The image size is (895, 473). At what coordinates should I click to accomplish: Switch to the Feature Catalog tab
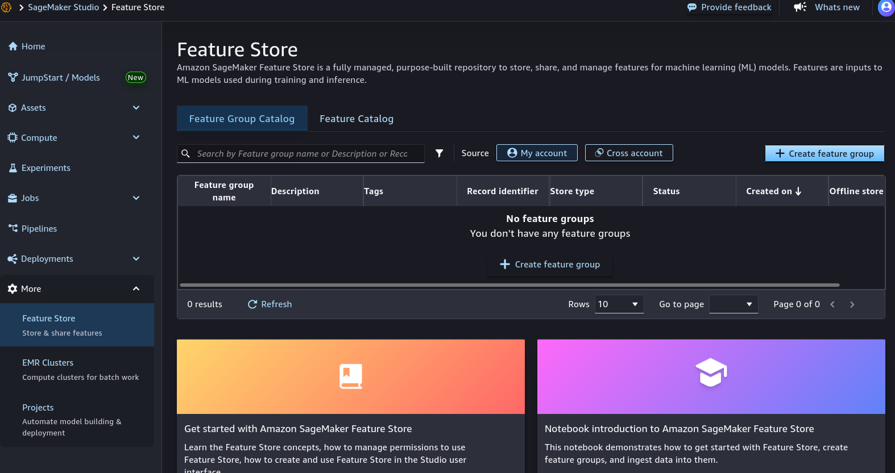click(357, 119)
